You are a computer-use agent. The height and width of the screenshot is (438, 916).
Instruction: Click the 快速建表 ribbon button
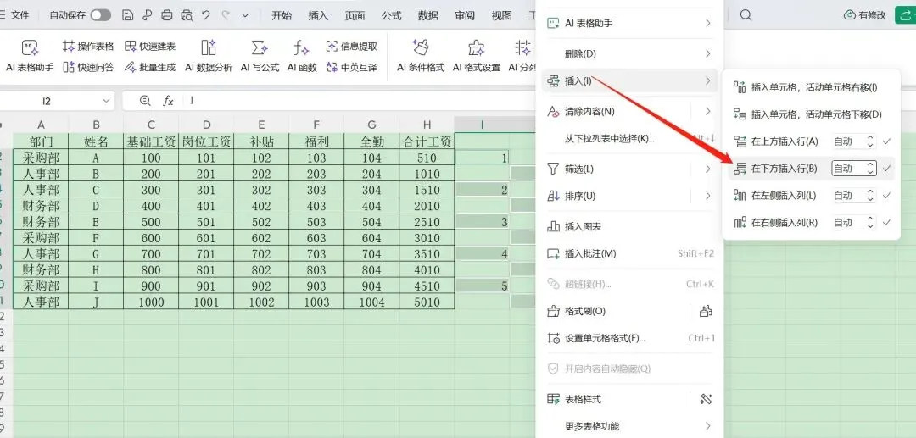click(x=149, y=46)
